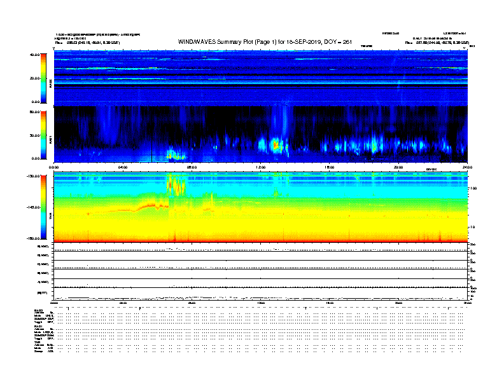This screenshot has width=504, height=389.
Task: Click the 20.00 label on RAD2 scale
Action: tap(35, 78)
